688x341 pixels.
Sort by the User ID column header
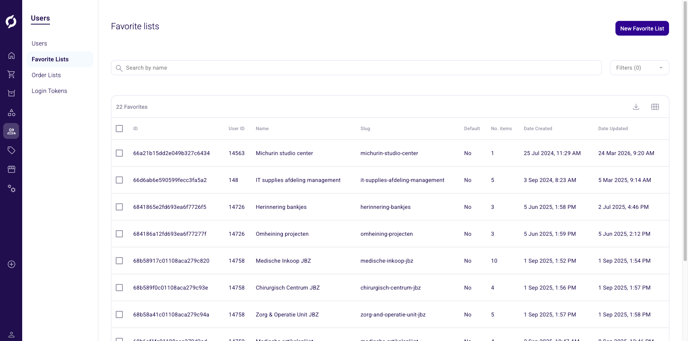click(x=237, y=129)
